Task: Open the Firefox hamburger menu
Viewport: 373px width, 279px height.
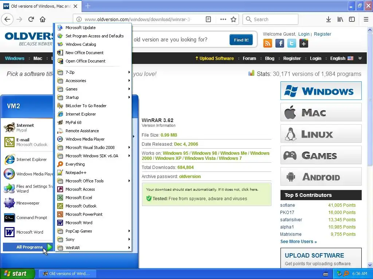Action: click(366, 19)
